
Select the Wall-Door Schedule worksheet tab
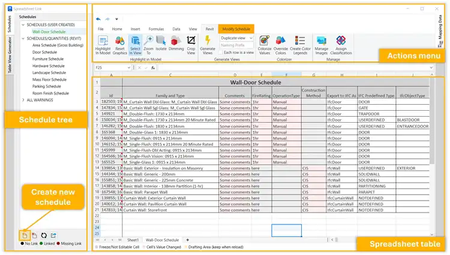click(x=163, y=240)
